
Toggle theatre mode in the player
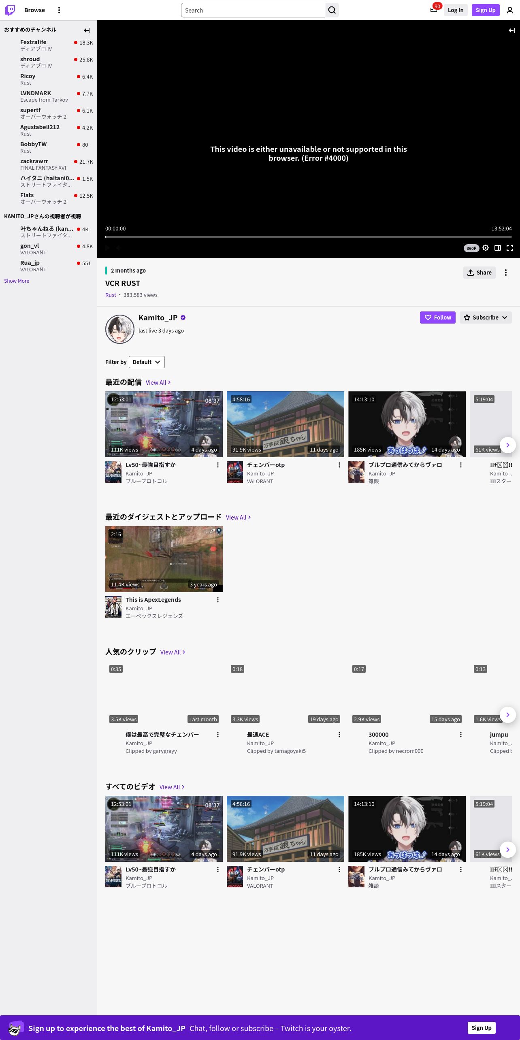click(498, 248)
